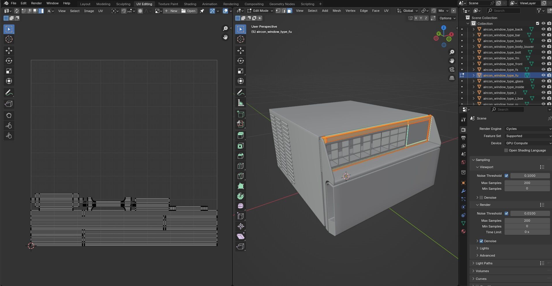Click the New image button
This screenshot has height=286, width=552.
pyautogui.click(x=171, y=11)
